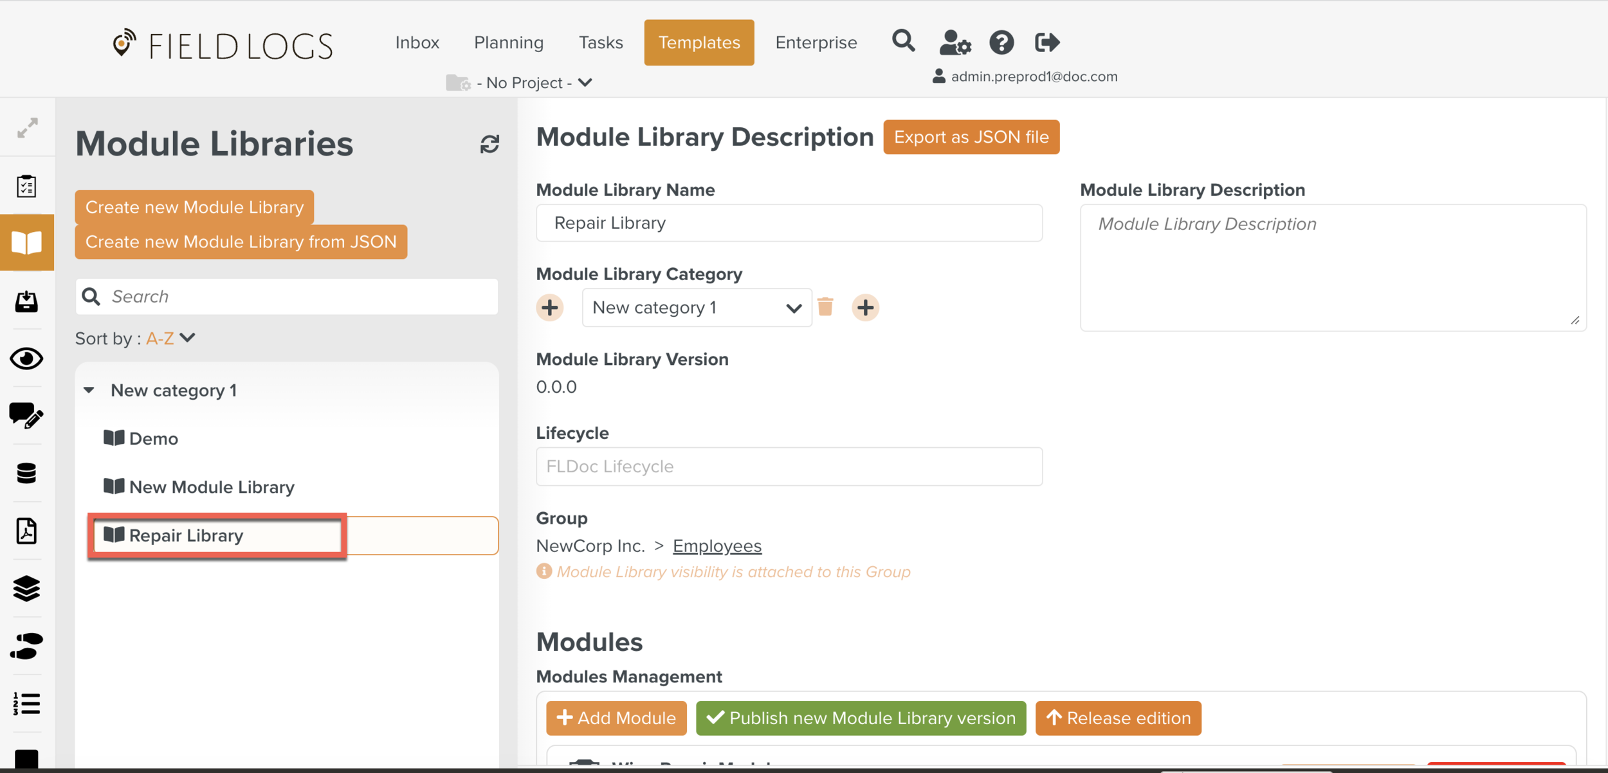Switch to the Planning tab

pyautogui.click(x=508, y=42)
